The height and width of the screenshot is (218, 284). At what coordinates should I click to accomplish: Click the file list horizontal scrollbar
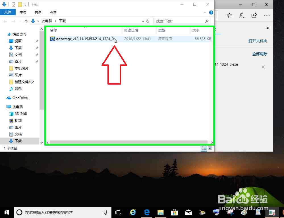point(128,142)
